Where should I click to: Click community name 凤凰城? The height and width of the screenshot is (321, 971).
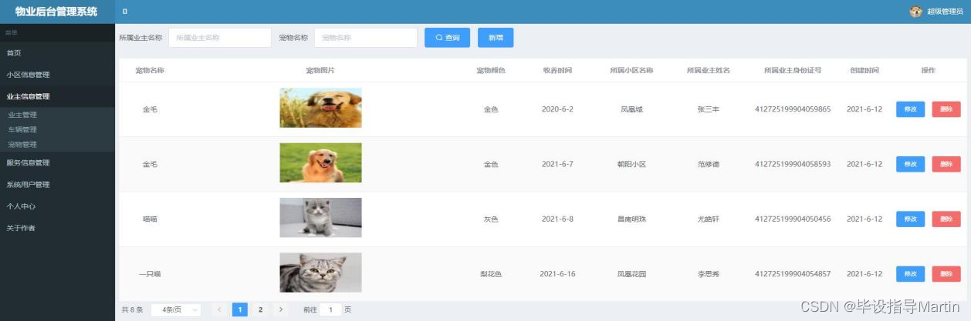[631, 109]
